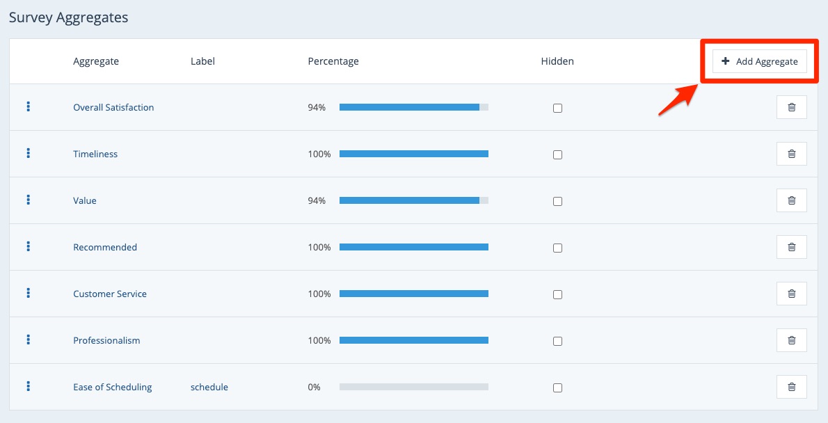Click the Recommended row's three-dot handle
The width and height of the screenshot is (828, 423).
[x=29, y=246]
